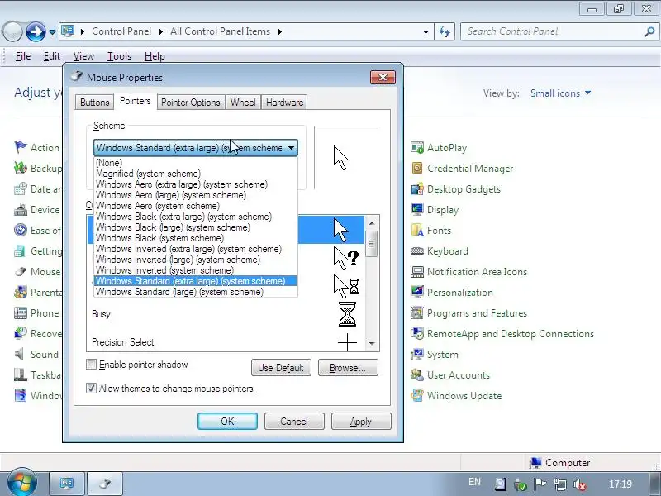Click the Start orb on the taskbar
The width and height of the screenshot is (661, 496).
click(x=21, y=482)
